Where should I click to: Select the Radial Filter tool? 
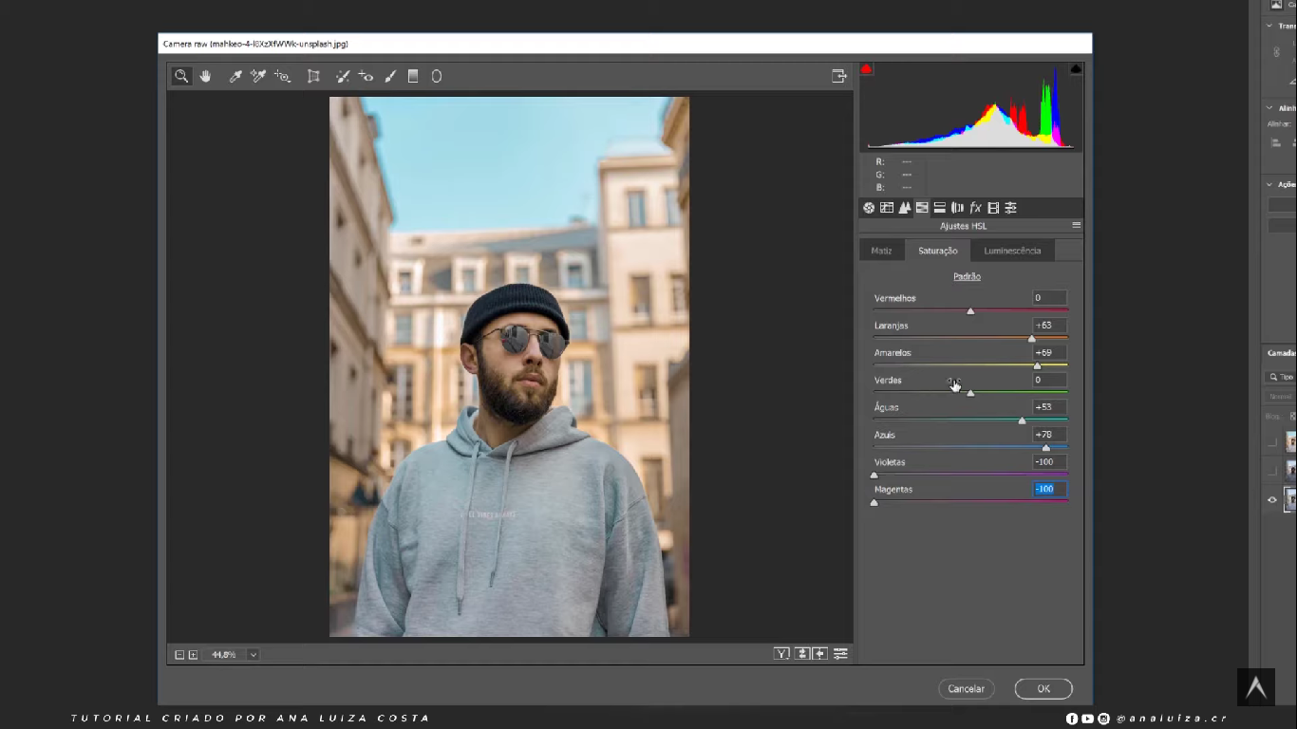[x=437, y=76]
